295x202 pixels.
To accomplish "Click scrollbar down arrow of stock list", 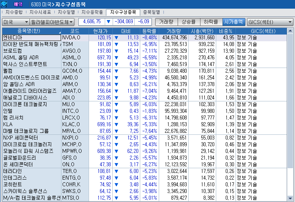I will (290, 198).
